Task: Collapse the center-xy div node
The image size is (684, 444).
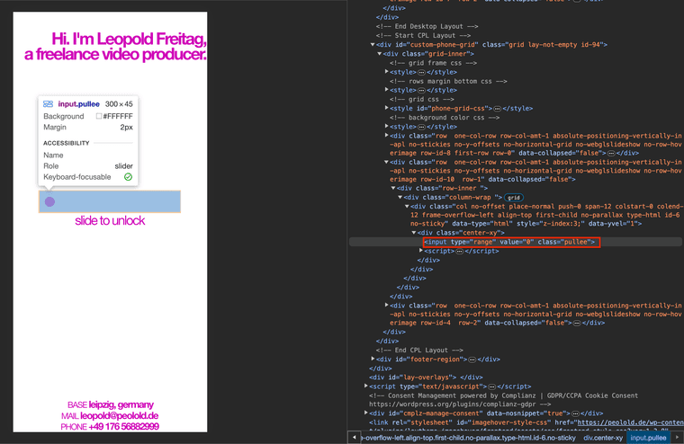Action: click(415, 233)
